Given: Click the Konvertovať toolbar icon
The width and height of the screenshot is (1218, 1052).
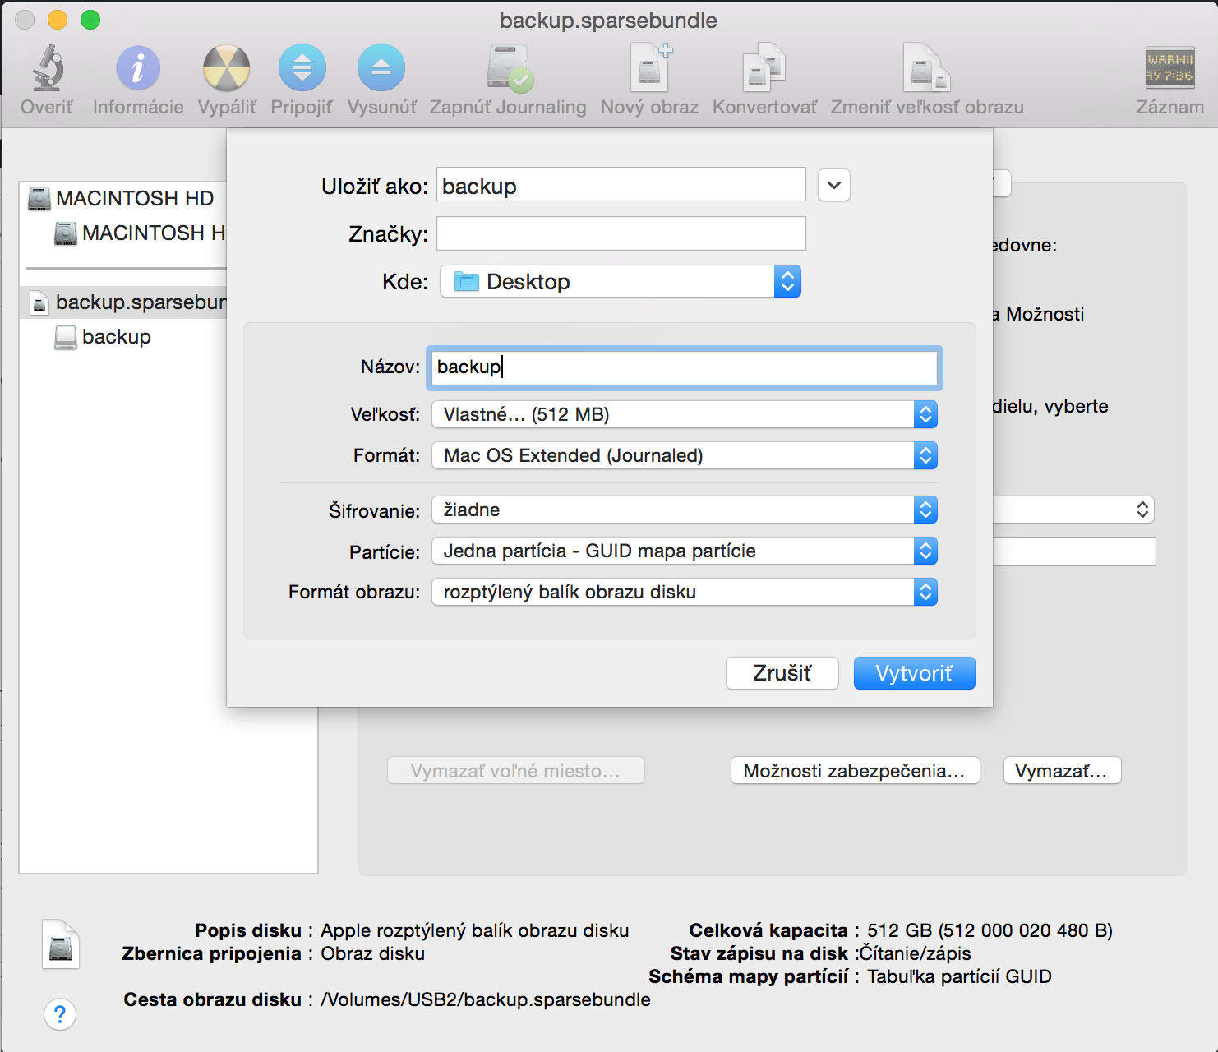Looking at the screenshot, I should pyautogui.click(x=764, y=67).
